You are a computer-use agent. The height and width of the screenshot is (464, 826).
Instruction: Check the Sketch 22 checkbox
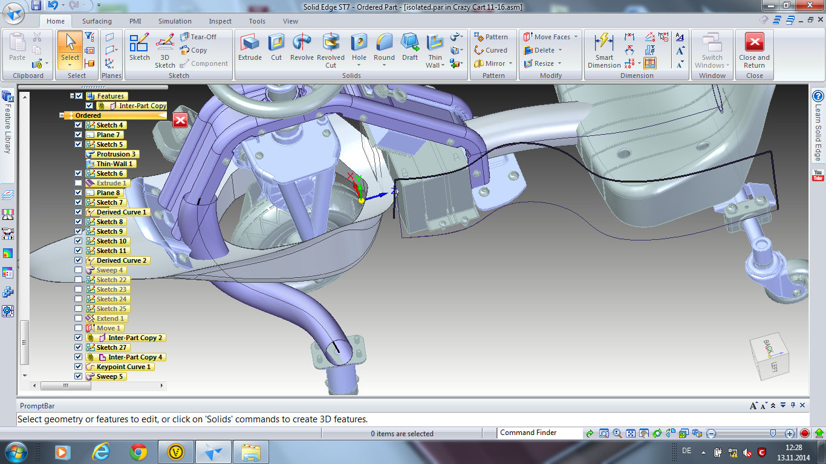coord(78,280)
